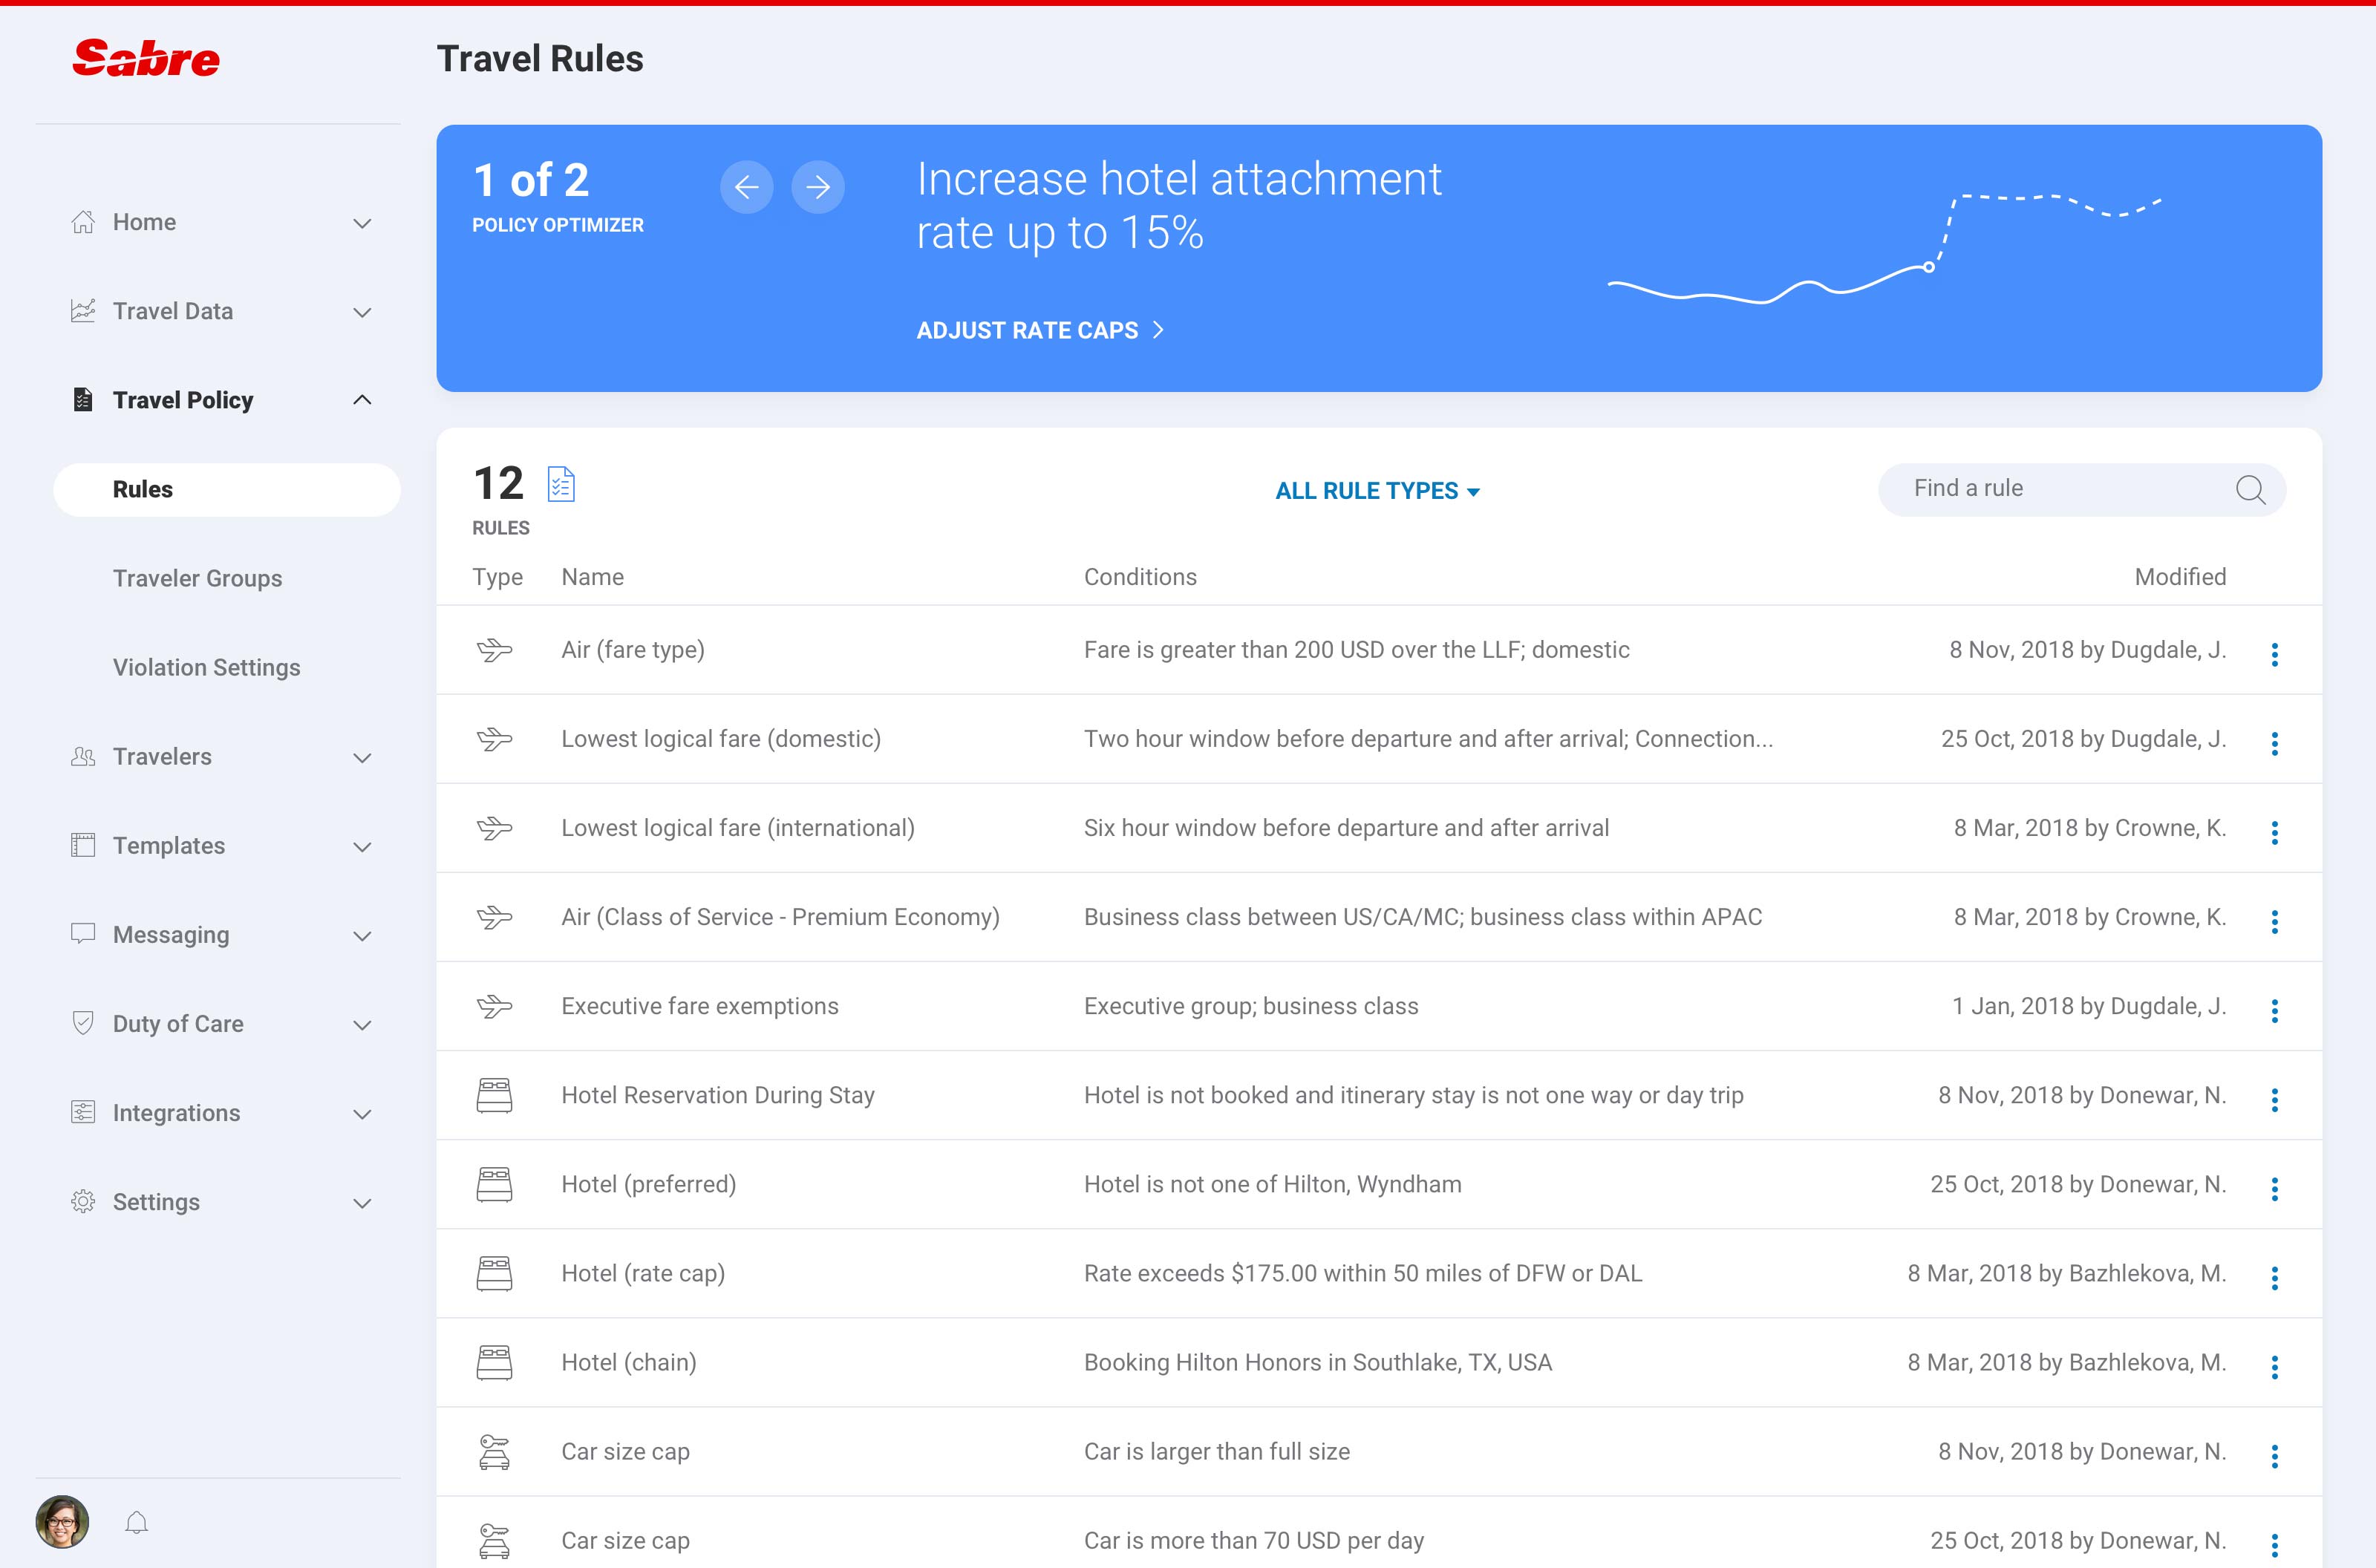The width and height of the screenshot is (2376, 1568).
Task: Open the user profile avatar
Action: (62, 1522)
